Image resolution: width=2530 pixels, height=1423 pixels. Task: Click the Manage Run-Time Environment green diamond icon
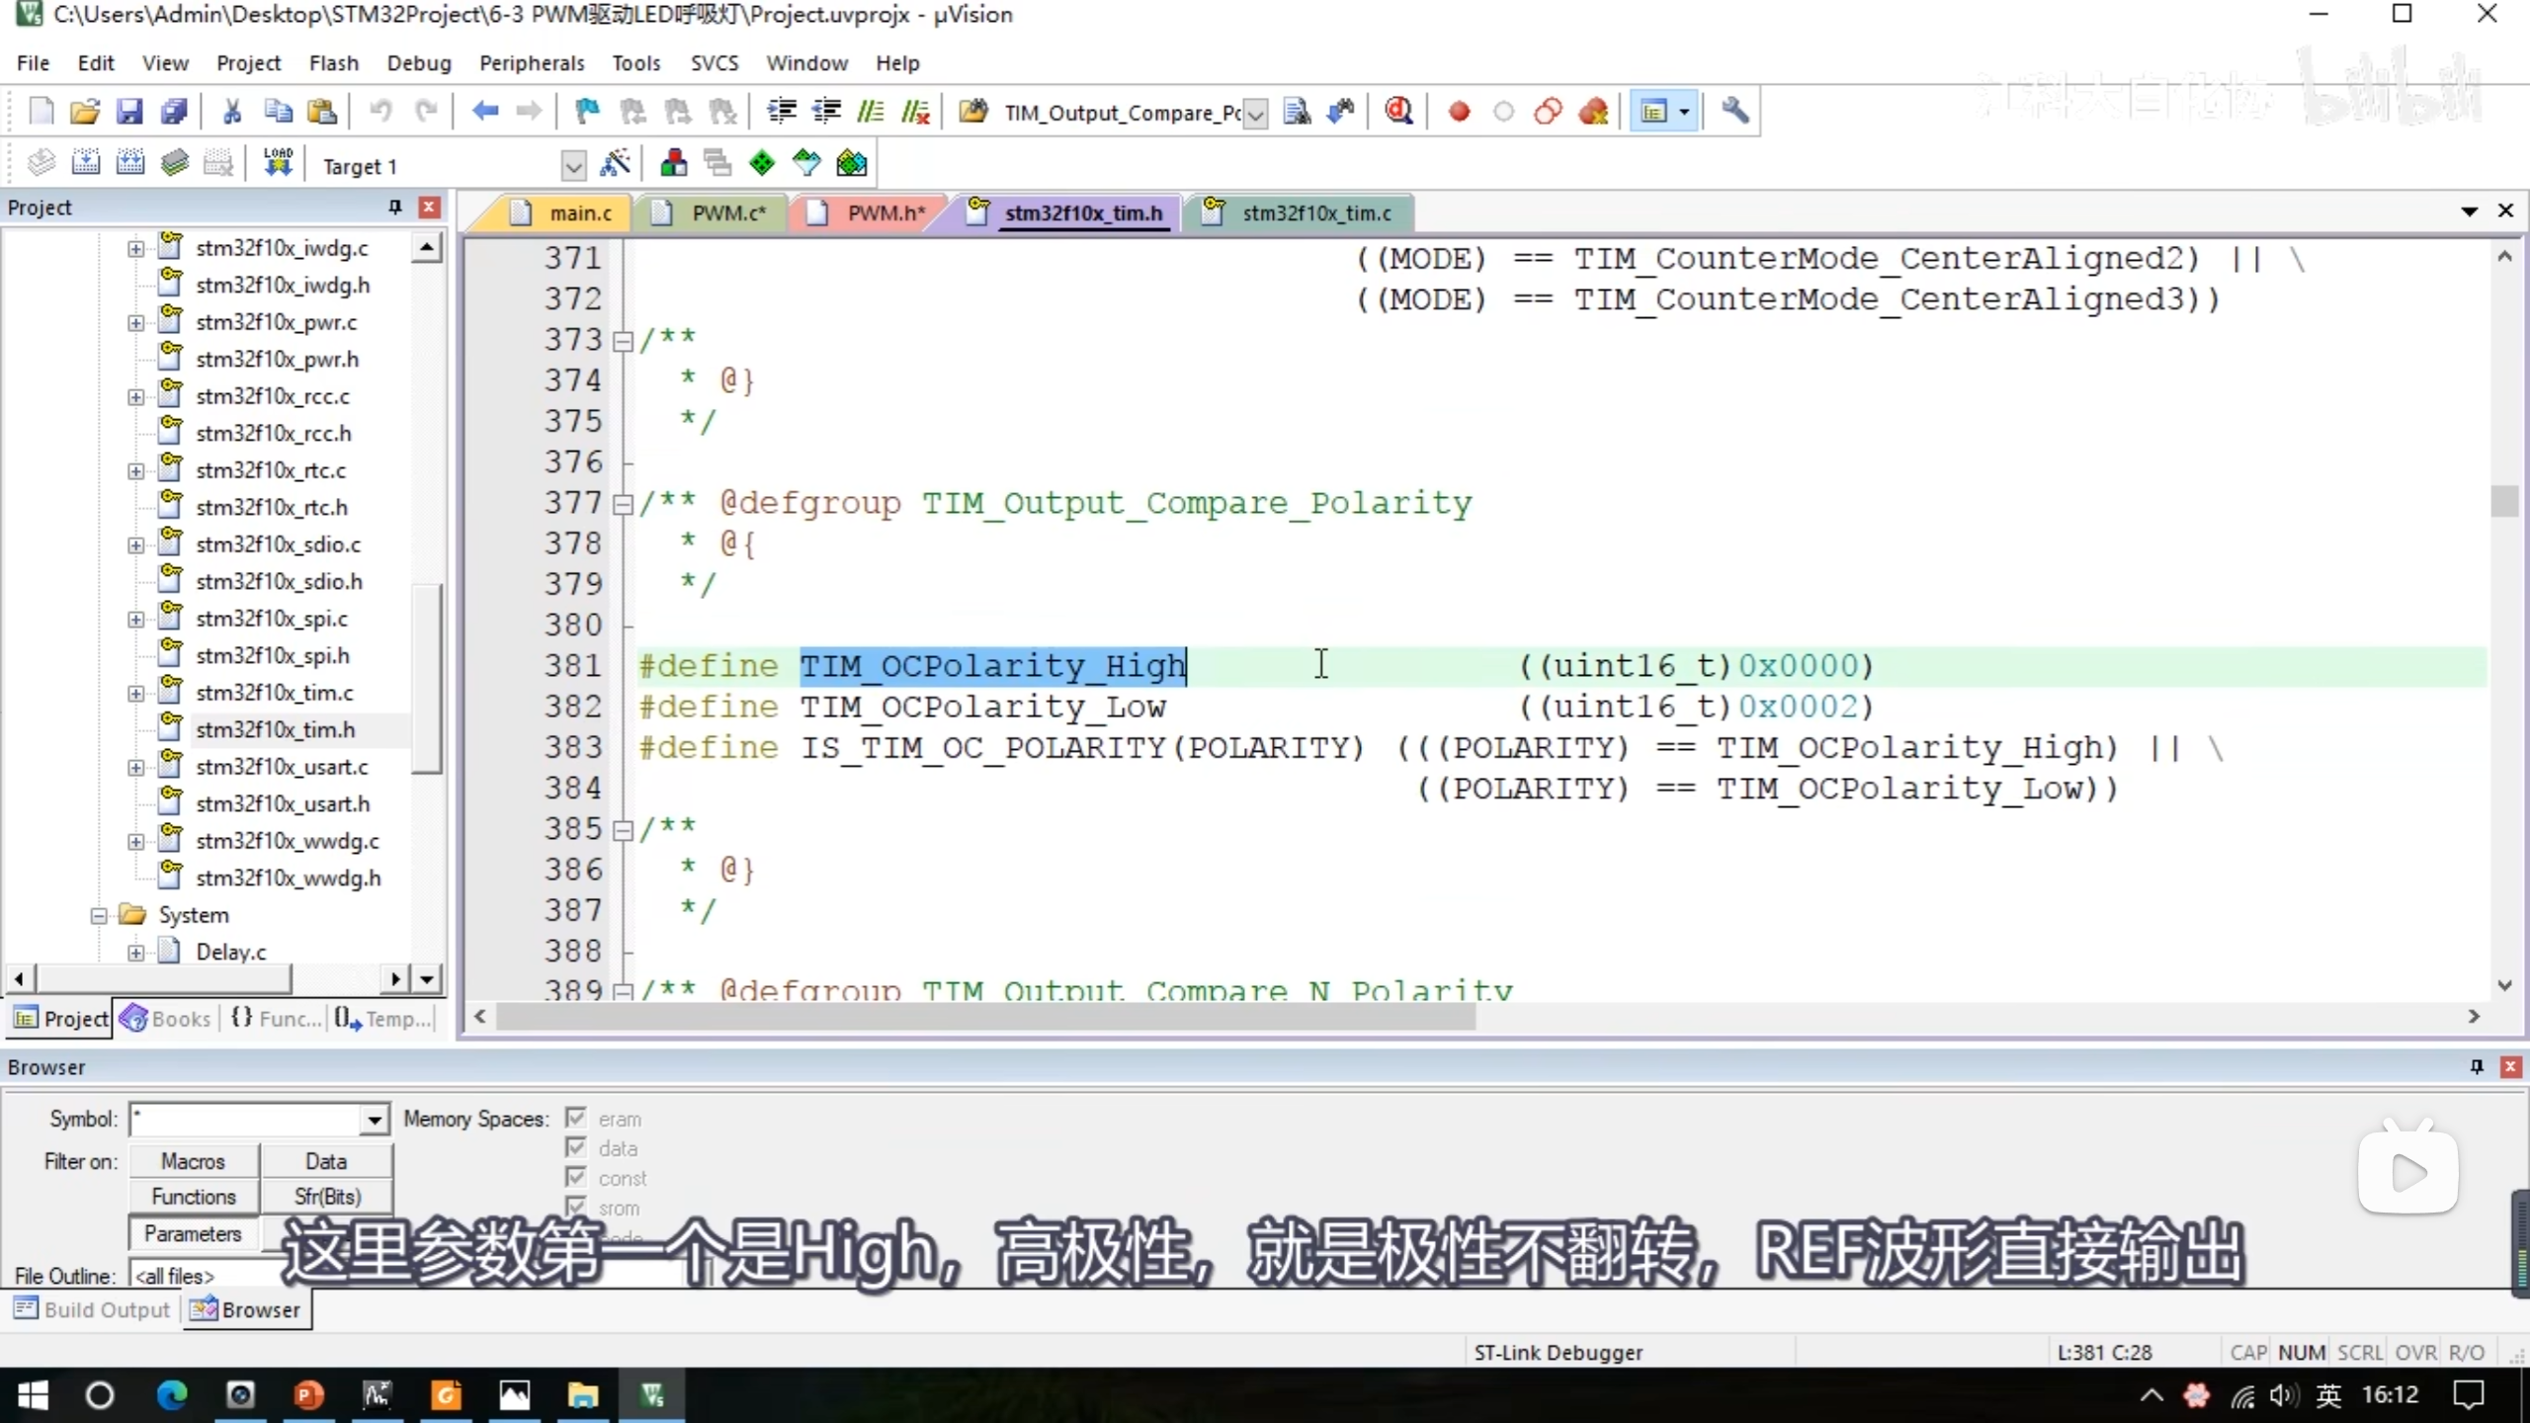click(761, 164)
